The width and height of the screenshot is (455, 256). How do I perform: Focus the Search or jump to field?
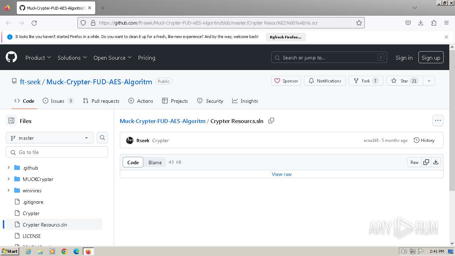click(x=330, y=58)
